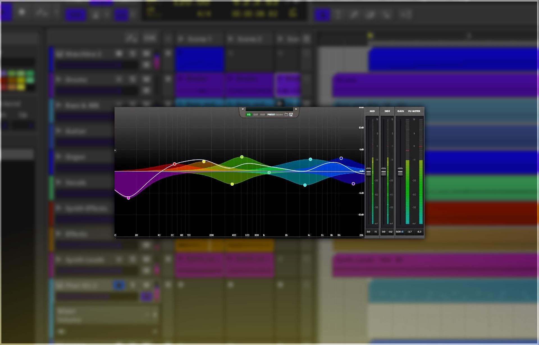The image size is (539, 345).
Task: Select the red EQ band node near 60 Hz
Action: click(x=175, y=164)
